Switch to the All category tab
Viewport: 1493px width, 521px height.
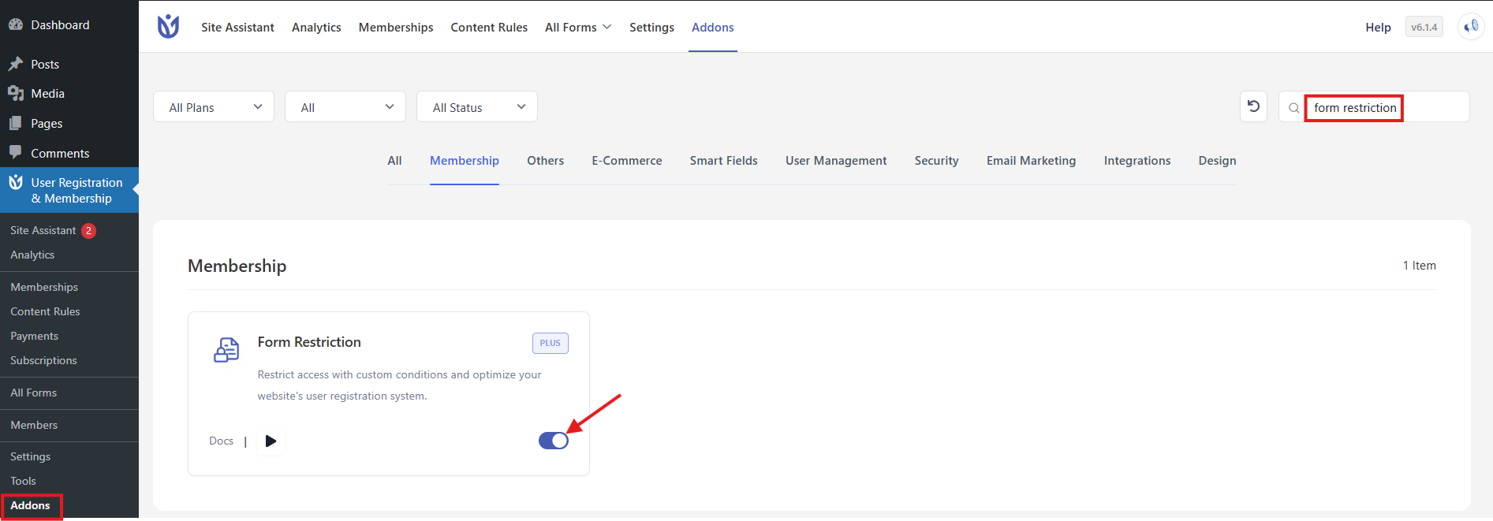[394, 161]
